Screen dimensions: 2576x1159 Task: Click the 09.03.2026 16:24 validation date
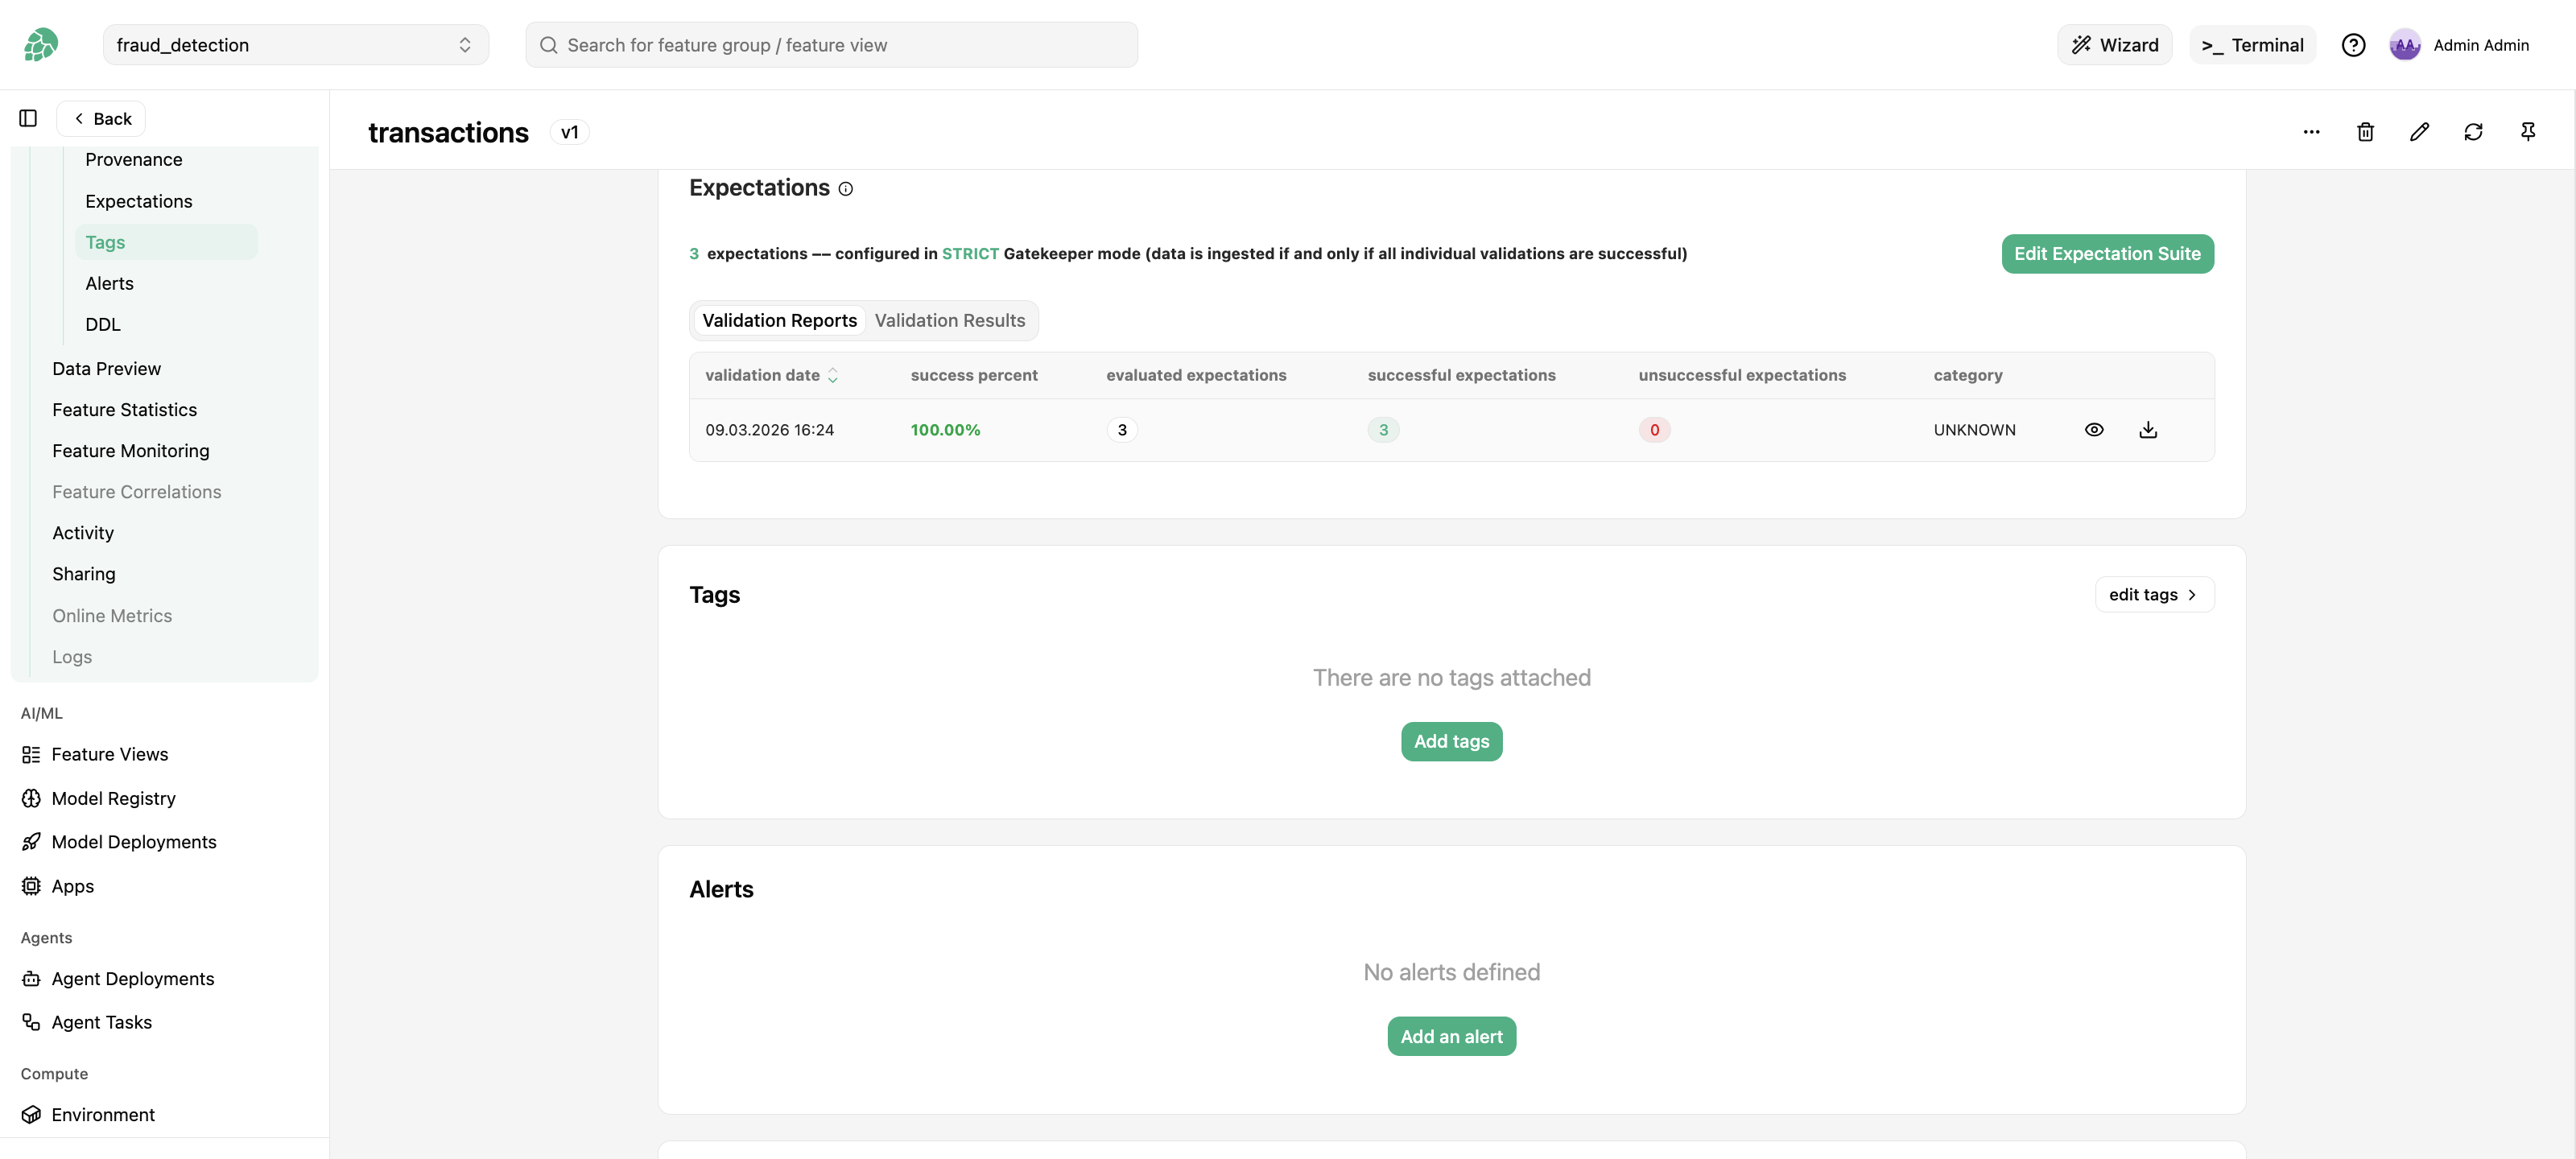pos(769,430)
